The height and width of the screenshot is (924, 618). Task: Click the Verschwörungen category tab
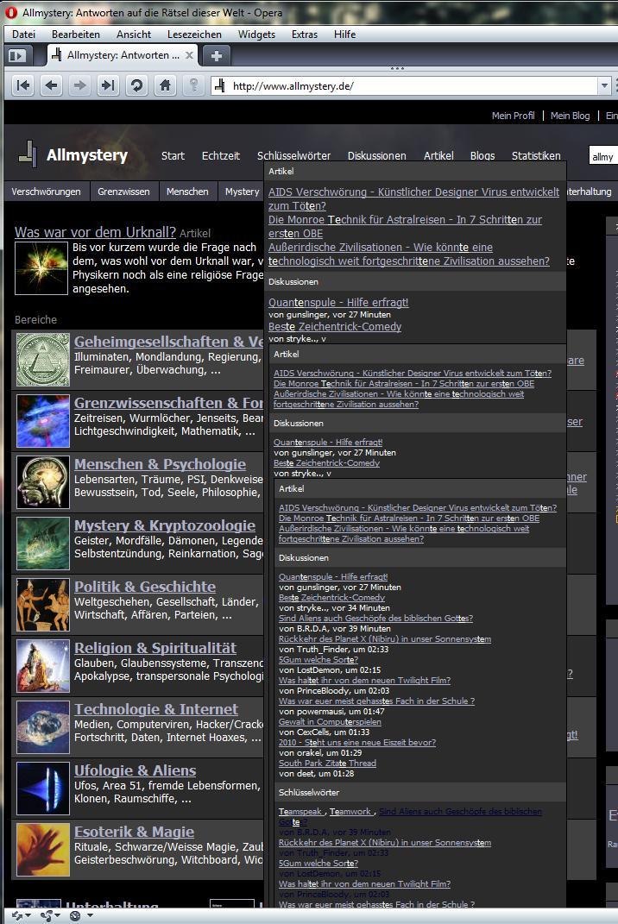pyautogui.click(x=46, y=192)
